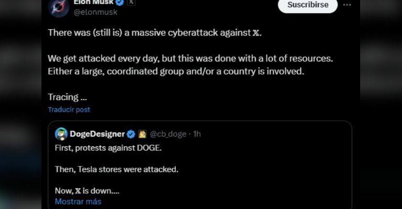The image size is (402, 209).
Task: Click the 1h timestamp on the quoted post
Action: click(x=197, y=134)
